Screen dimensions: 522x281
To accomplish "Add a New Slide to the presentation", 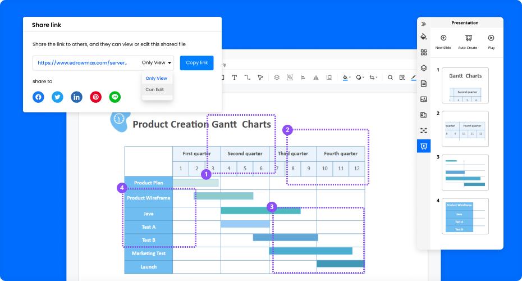I will (443, 42).
